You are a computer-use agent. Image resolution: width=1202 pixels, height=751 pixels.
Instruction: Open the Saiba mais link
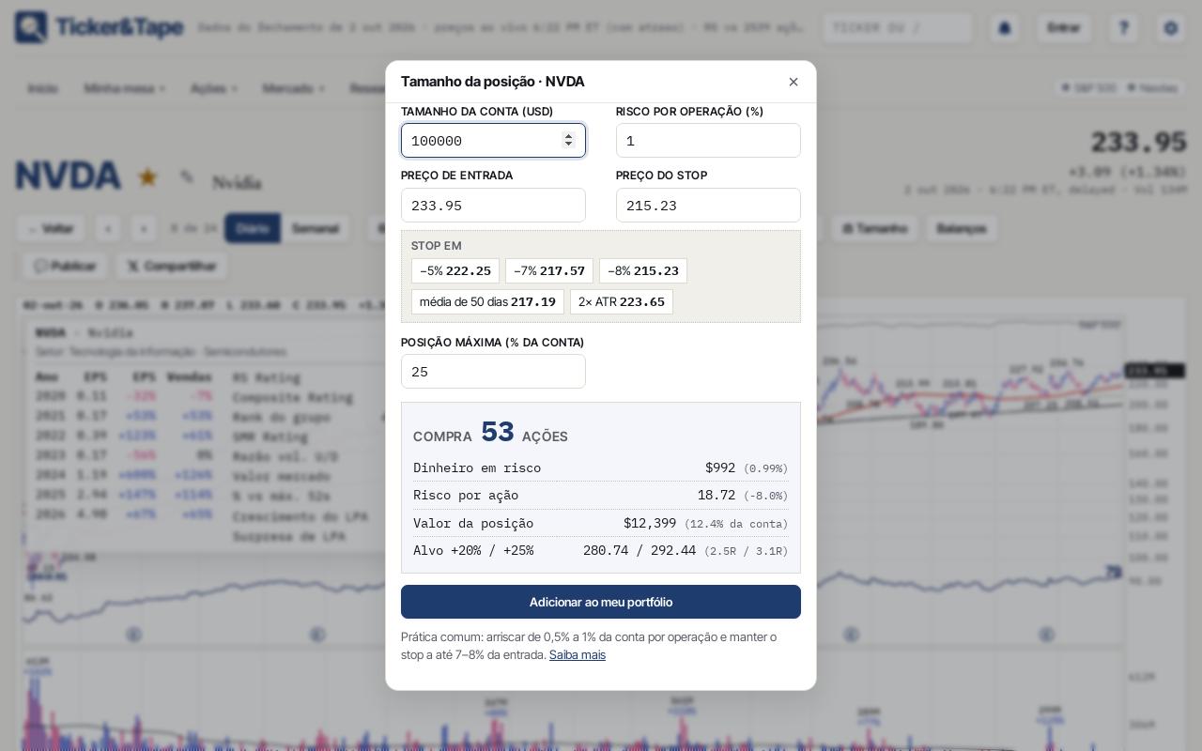click(578, 655)
